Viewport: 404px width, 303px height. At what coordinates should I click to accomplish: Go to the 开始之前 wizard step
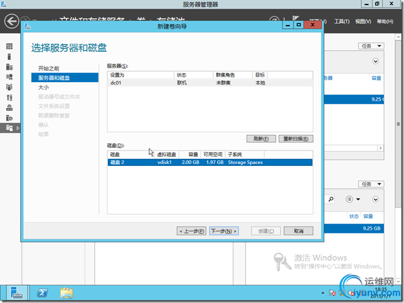(x=49, y=68)
